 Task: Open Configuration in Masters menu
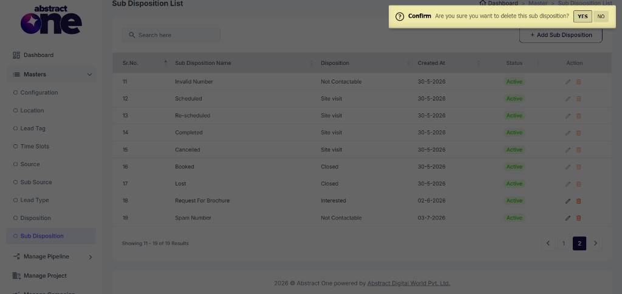39,93
